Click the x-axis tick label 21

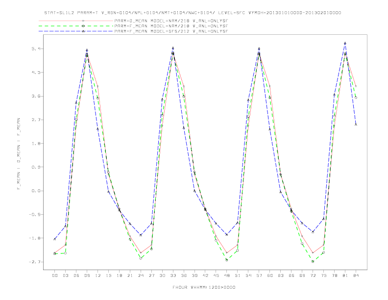click(x=130, y=275)
